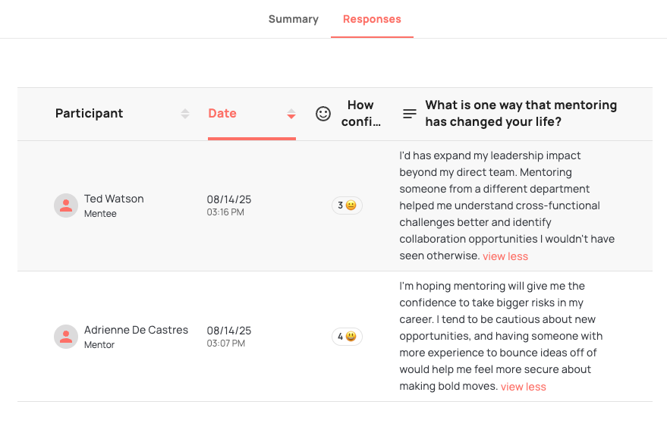Switch to the Summary tab
The image size is (667, 436).
click(x=293, y=19)
